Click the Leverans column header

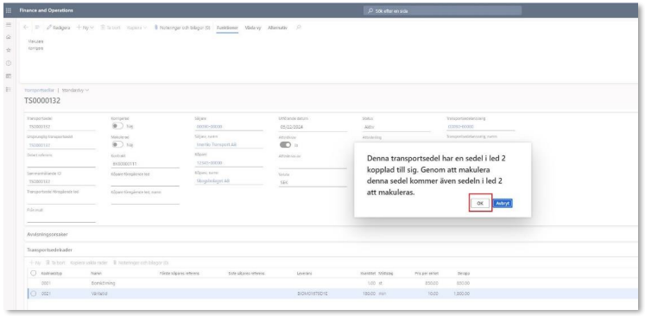click(x=304, y=273)
